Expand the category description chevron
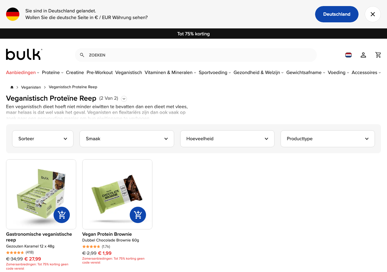The width and height of the screenshot is (387, 272). point(124,99)
